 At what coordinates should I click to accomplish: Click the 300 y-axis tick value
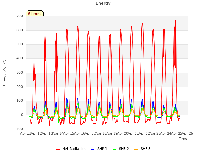click(20, 72)
